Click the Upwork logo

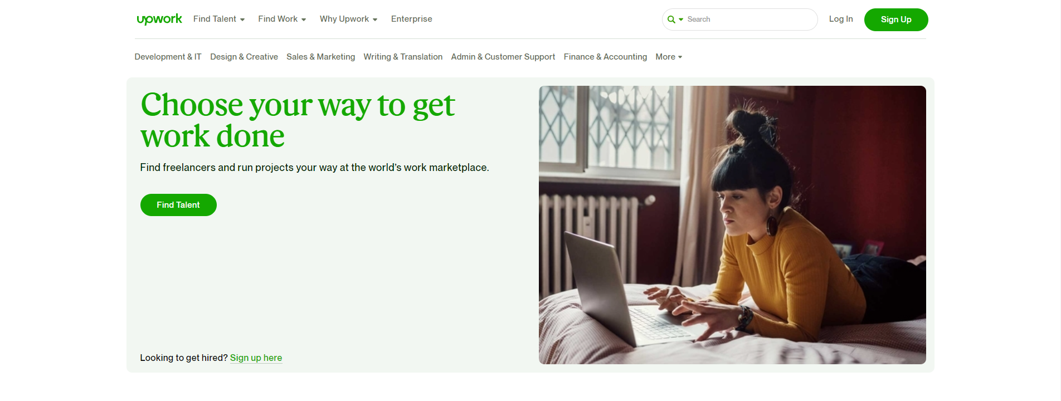159,19
